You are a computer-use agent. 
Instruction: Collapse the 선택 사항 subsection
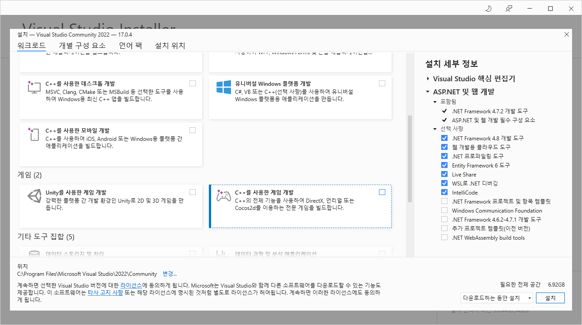tap(435, 129)
